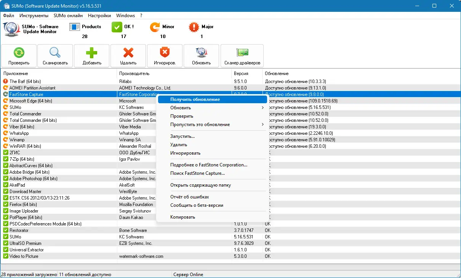This screenshot has width=461, height=278.
Task: Click update text (10.3.3.3) for The Bat!
Action: [x=295, y=81]
